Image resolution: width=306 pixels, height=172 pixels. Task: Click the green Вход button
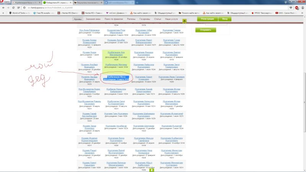coord(225,19)
